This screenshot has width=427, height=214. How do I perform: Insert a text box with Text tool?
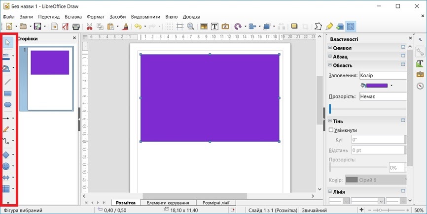[x=215, y=27]
